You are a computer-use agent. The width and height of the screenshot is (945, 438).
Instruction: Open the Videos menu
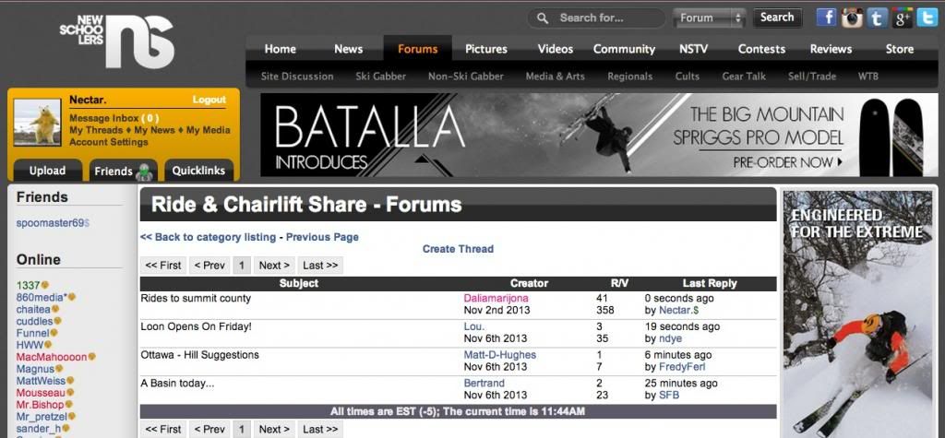click(x=555, y=49)
